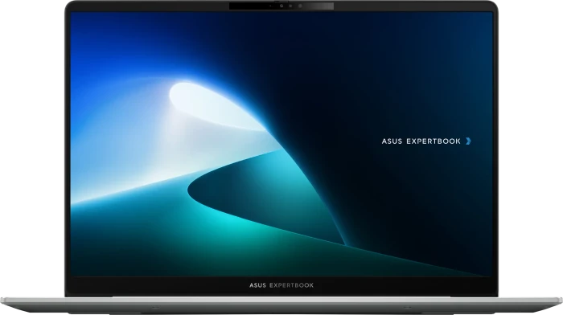The image size is (563, 315).
Task: Click the ASUS EXPERTBOOK label on bottom bezel
Action: click(281, 285)
